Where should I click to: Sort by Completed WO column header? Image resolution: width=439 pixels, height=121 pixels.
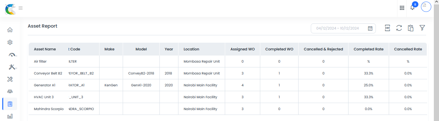(x=279, y=49)
